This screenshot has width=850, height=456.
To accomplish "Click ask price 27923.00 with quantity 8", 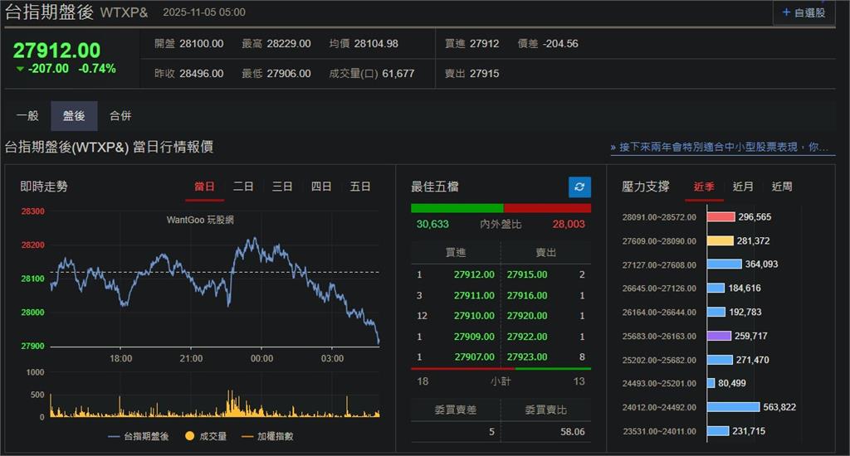I will click(x=527, y=357).
